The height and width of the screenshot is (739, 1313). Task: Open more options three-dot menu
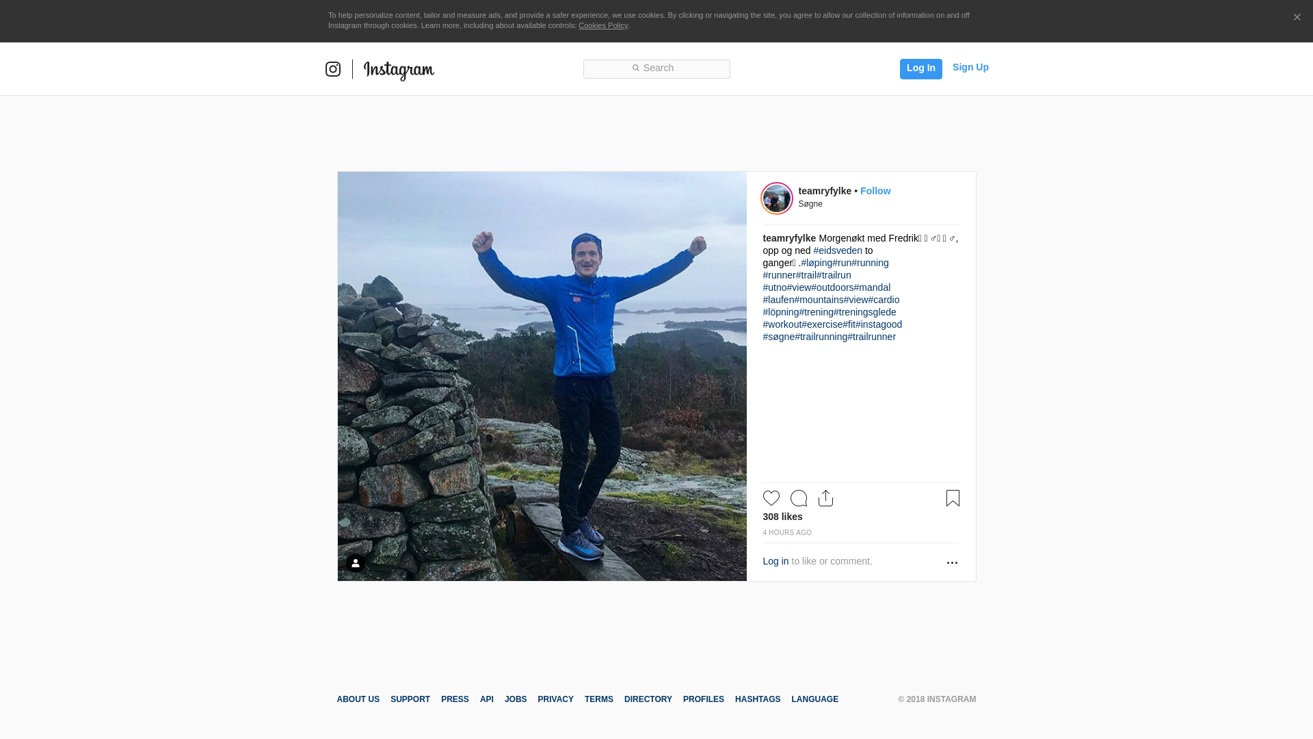(952, 562)
